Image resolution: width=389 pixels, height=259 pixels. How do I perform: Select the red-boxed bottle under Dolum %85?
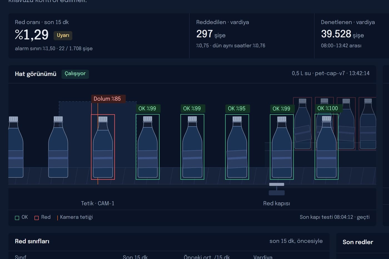click(103, 147)
